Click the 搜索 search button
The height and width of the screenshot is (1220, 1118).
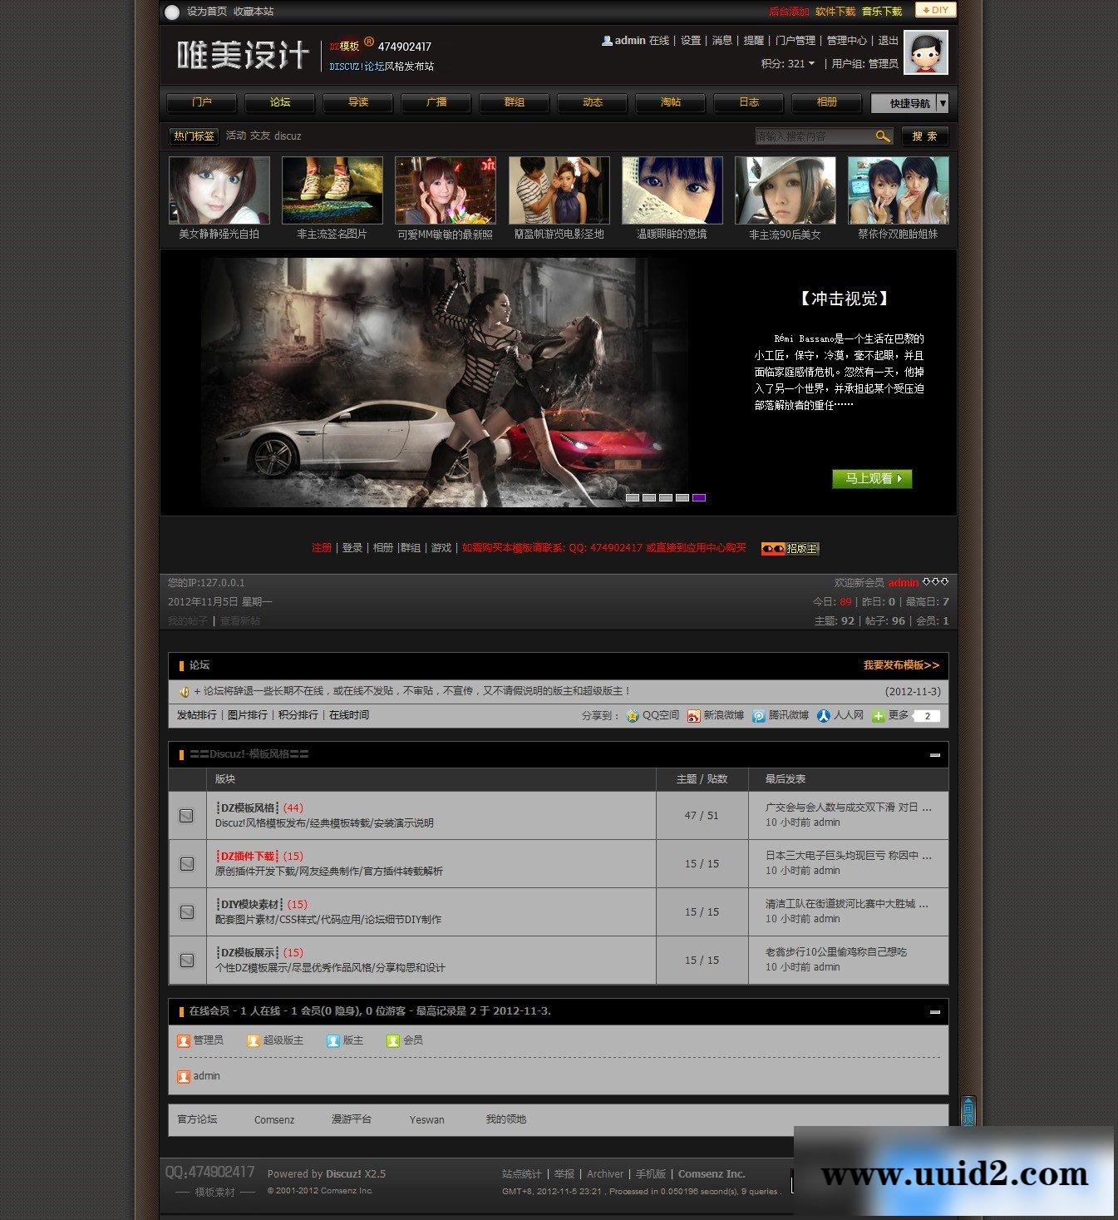(924, 136)
